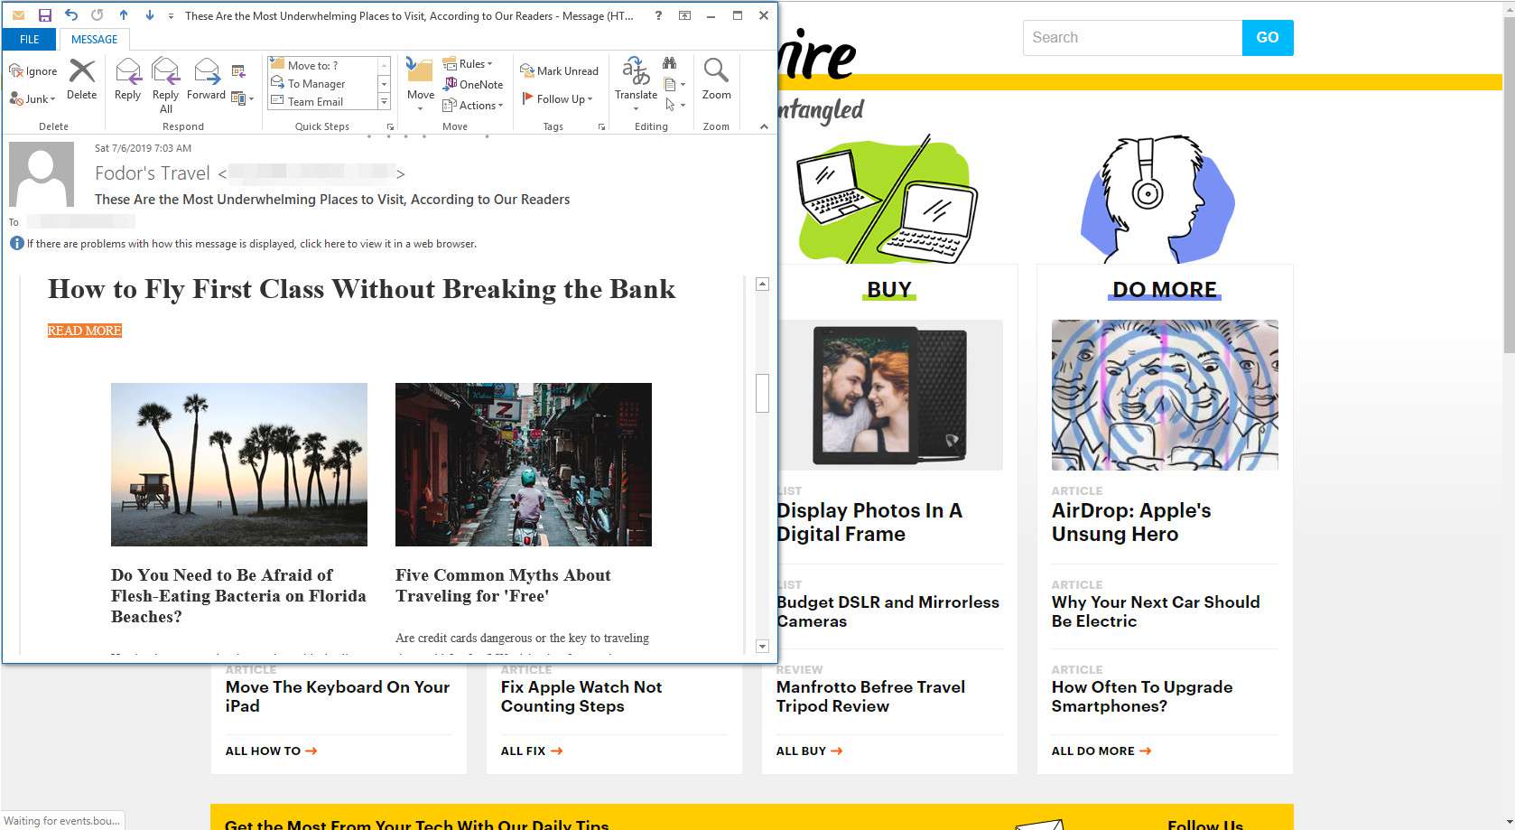Mark this message as Unread
Screen dimensions: 1515x830
[559, 71]
